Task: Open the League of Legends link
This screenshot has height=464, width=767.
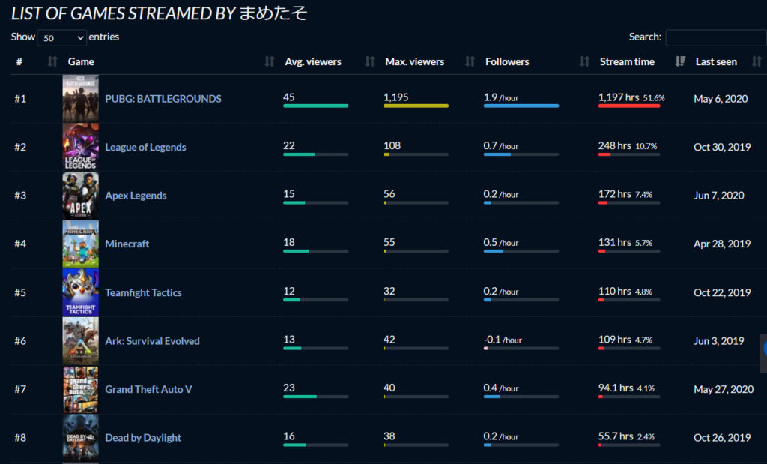Action: point(145,147)
